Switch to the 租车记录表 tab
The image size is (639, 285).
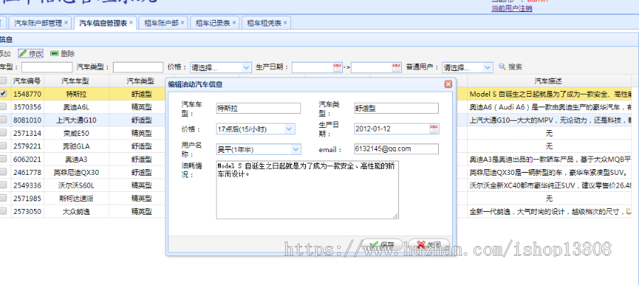213,23
